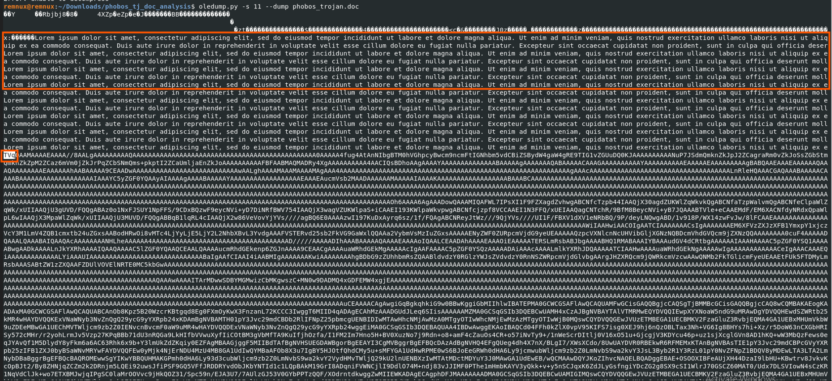Screen dimensions: 832x381
Task: Click the first Lorem word in orange box
Action: point(44,38)
